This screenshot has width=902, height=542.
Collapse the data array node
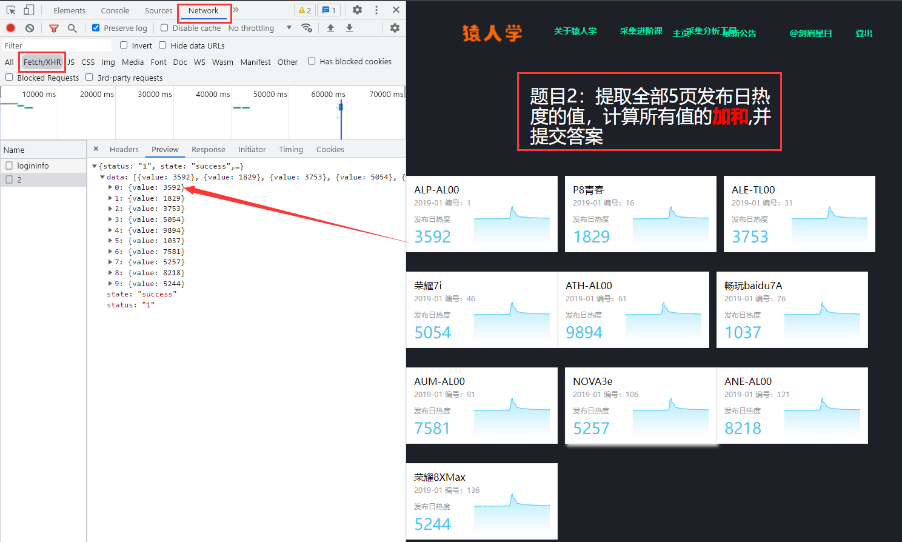[x=102, y=177]
